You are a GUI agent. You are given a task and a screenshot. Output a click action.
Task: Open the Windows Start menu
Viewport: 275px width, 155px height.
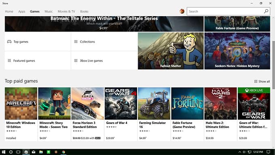(4, 152)
